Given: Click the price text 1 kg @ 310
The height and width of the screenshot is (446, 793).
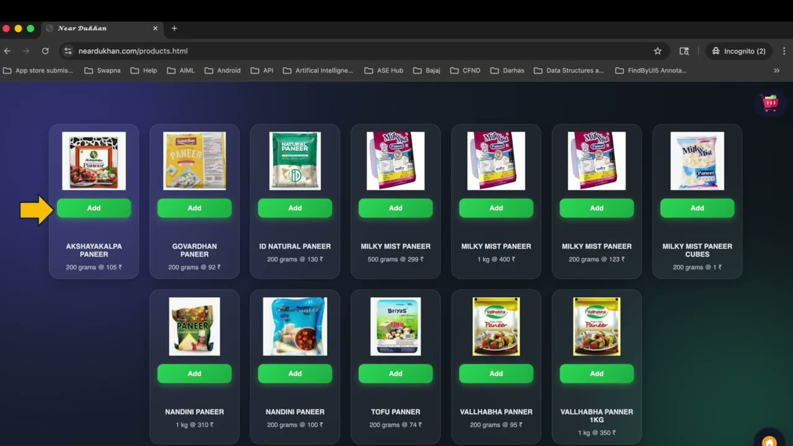Looking at the screenshot, I should (195, 425).
